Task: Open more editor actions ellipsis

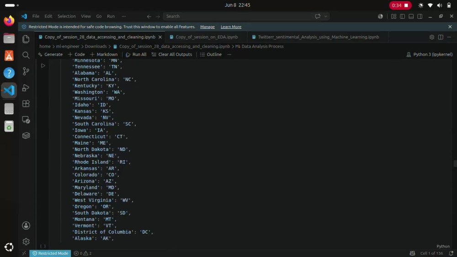Action: point(449,37)
